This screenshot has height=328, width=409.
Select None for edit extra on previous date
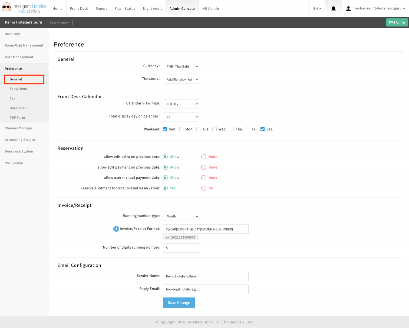[204, 157]
